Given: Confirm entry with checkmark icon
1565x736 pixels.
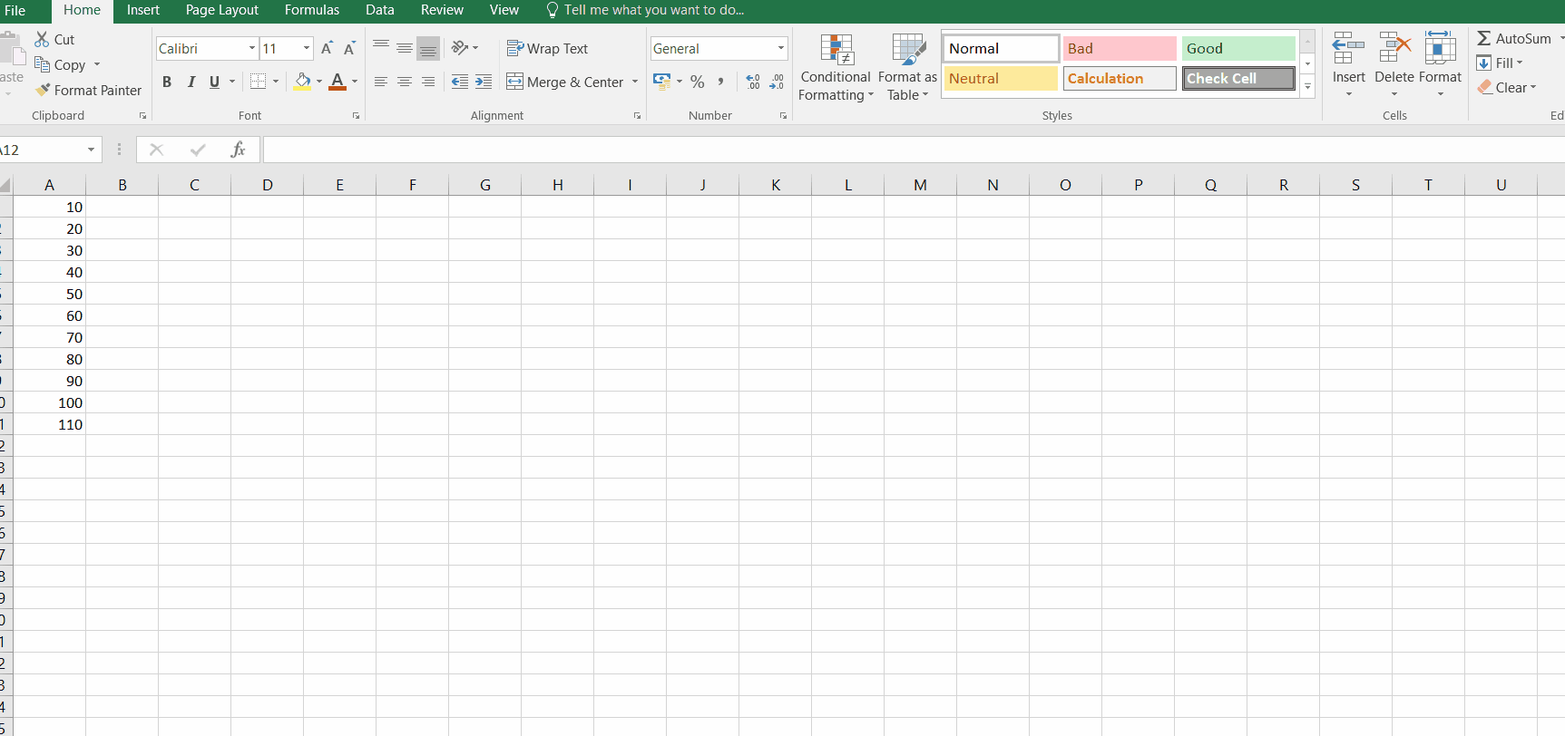Looking at the screenshot, I should (198, 150).
